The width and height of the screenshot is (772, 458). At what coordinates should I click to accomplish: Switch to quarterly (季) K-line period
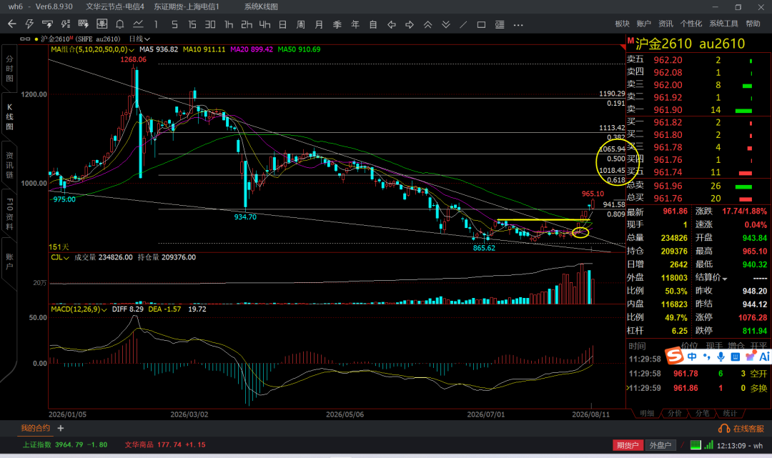337,24
